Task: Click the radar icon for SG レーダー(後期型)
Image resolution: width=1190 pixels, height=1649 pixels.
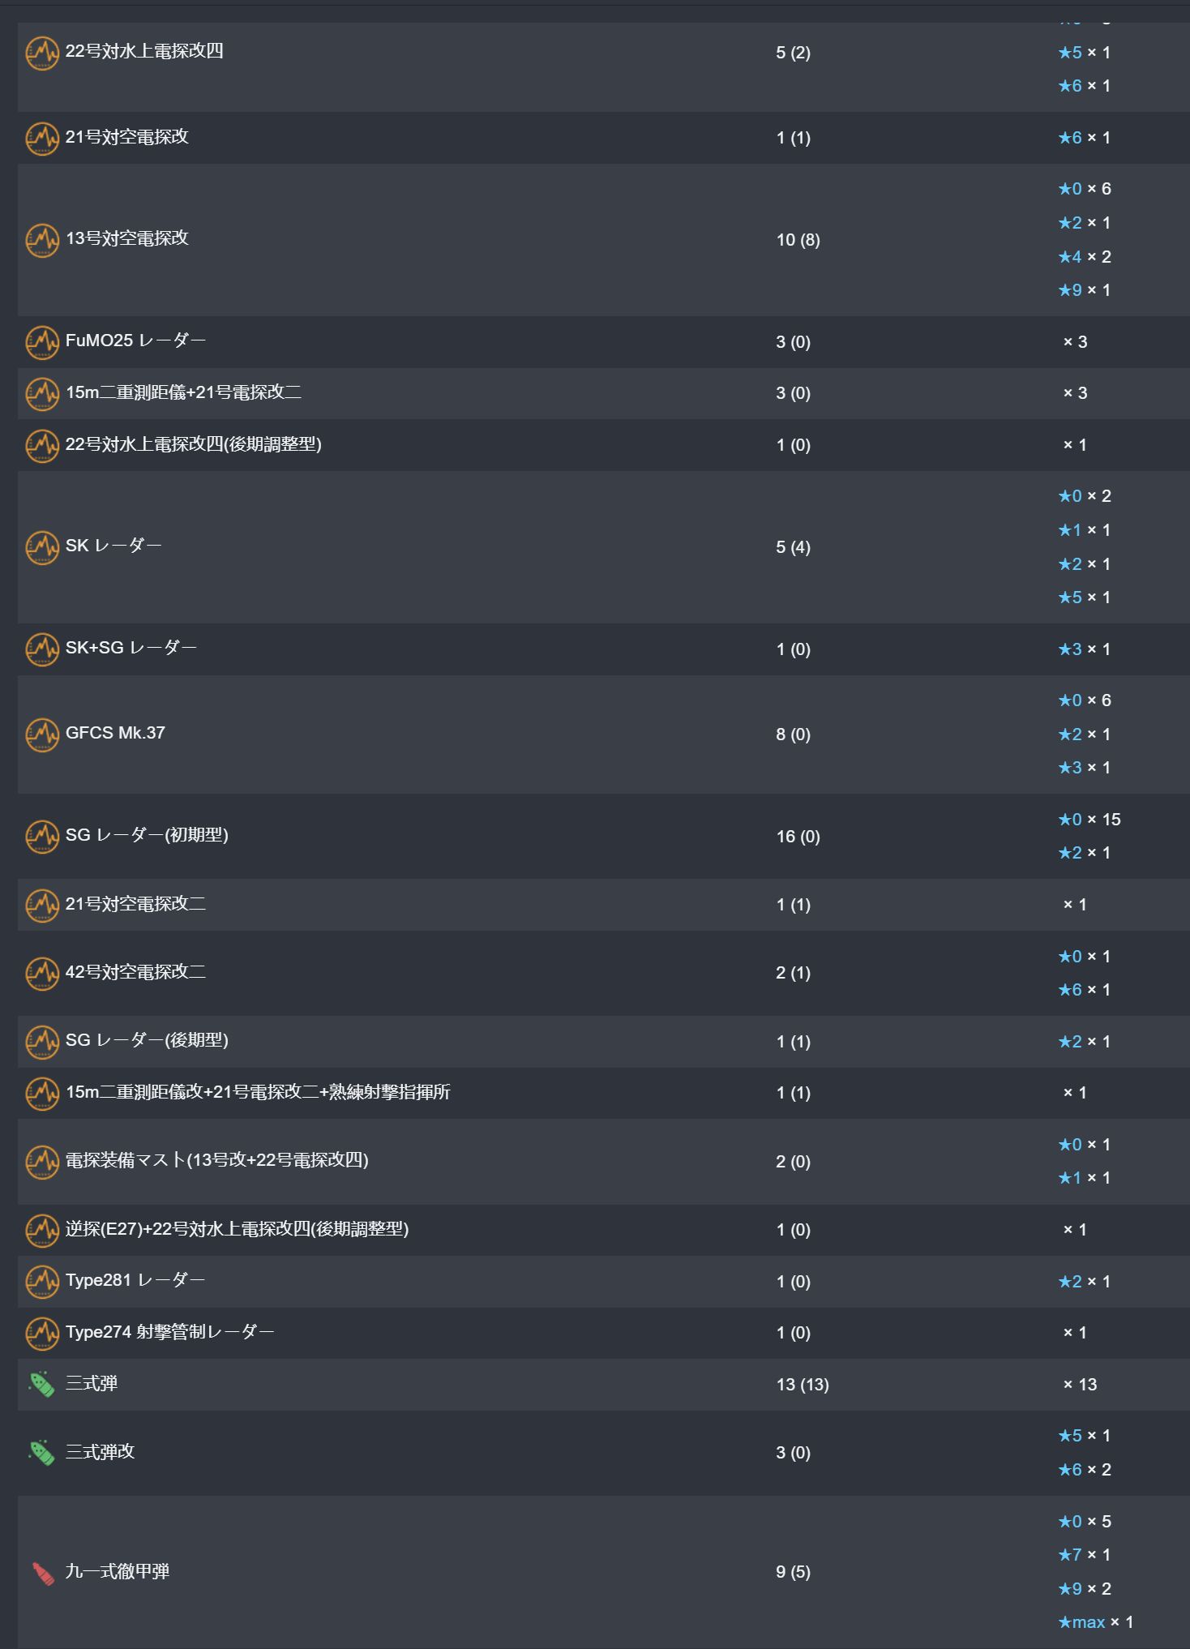Action: tap(42, 1042)
